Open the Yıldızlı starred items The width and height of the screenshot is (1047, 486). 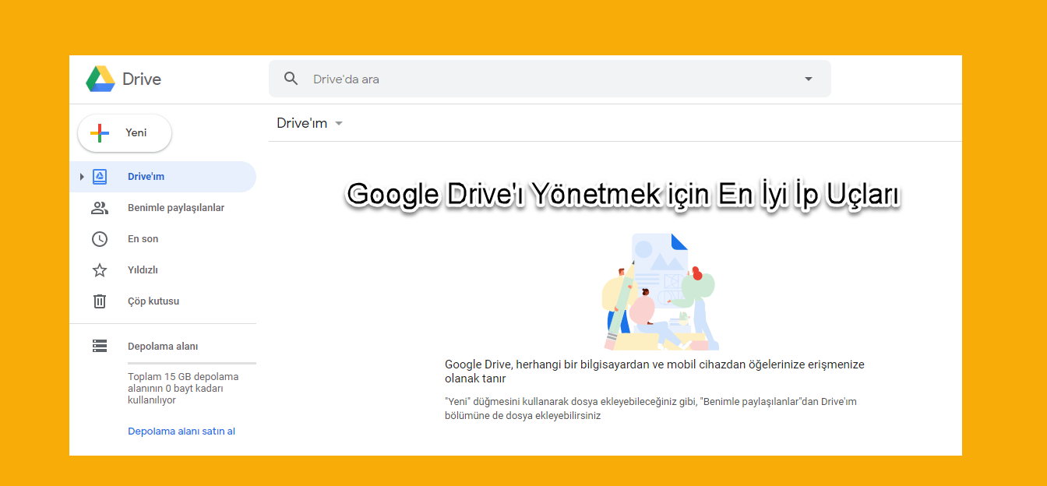163,270
